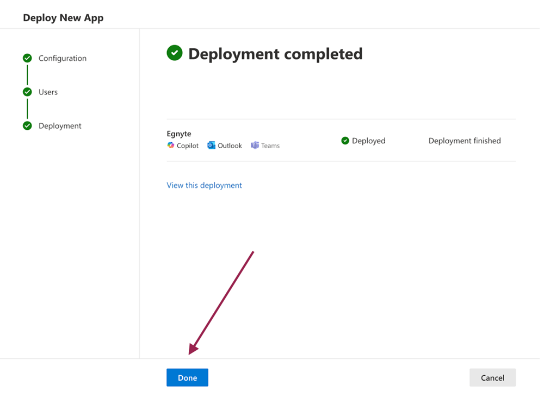
Task: Click the Outlook icon under Egnyte
Action: pyautogui.click(x=211, y=146)
